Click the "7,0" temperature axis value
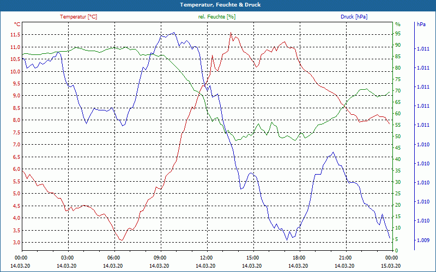436x272 pixels. 16,145
